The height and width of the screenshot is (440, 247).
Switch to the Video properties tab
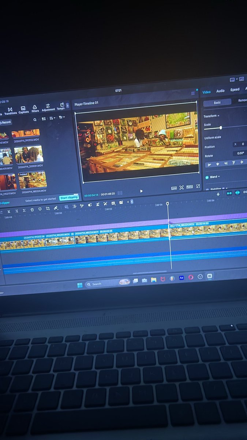click(206, 92)
